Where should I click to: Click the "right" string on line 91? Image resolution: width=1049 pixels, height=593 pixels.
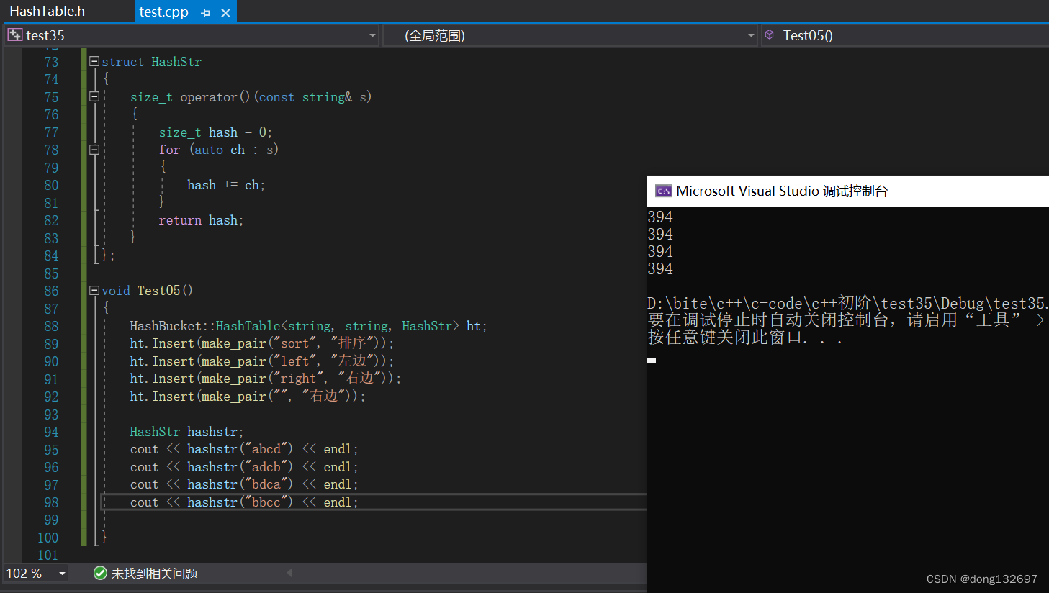299,379
